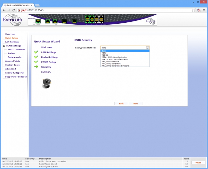Click the checkmark next to LAN Settings

point(36,52)
